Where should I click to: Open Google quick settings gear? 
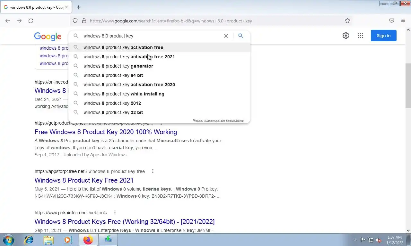(346, 36)
